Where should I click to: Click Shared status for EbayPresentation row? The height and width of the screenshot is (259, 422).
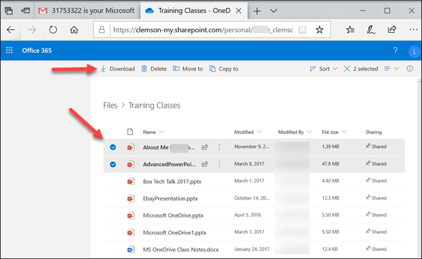point(376,198)
